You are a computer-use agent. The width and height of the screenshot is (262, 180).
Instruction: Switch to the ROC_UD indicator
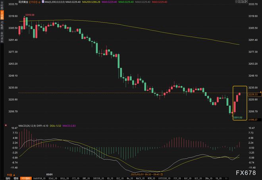point(188,178)
